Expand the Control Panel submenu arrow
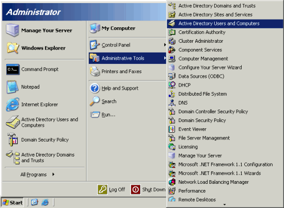Image resolution: width=284 pixels, height=208 pixels. (x=165, y=45)
